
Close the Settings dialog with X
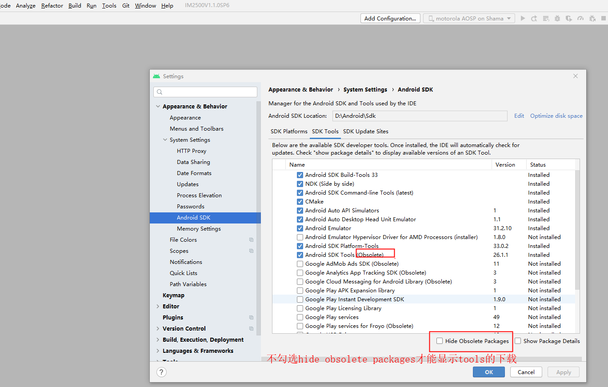(576, 76)
